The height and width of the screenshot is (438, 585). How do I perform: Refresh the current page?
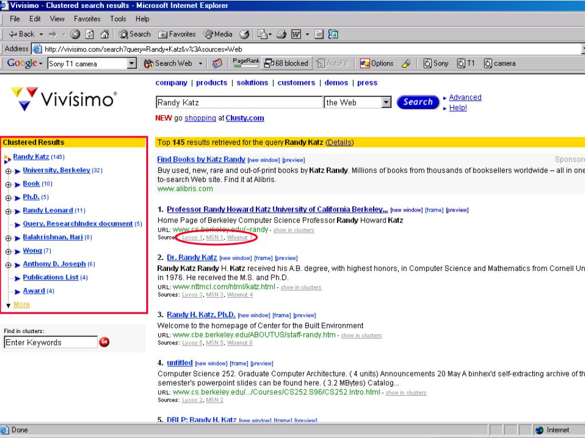point(90,34)
